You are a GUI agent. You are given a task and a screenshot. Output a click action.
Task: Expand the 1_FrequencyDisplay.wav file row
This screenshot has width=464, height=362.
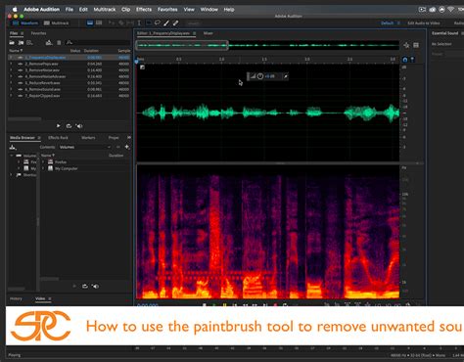click(x=11, y=58)
